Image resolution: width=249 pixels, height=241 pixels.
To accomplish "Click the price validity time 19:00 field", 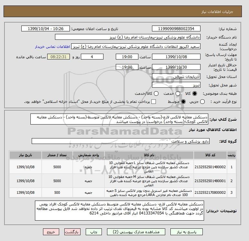I will (x=127, y=67).
